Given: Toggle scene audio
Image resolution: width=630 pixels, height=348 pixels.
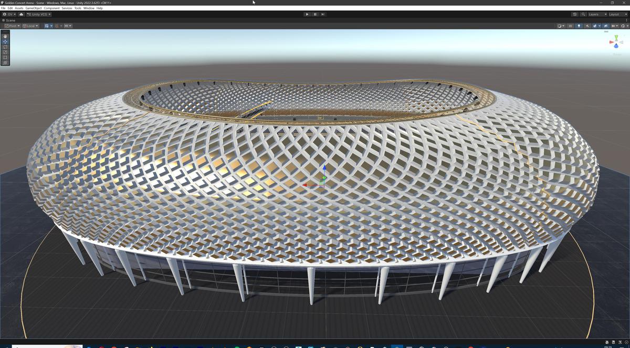Looking at the screenshot, I should (x=587, y=26).
